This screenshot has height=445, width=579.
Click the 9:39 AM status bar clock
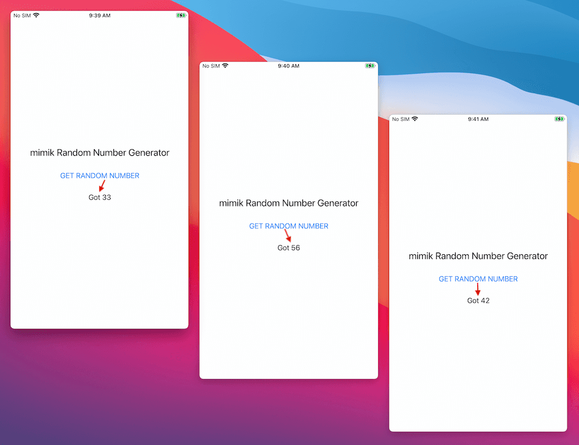100,16
